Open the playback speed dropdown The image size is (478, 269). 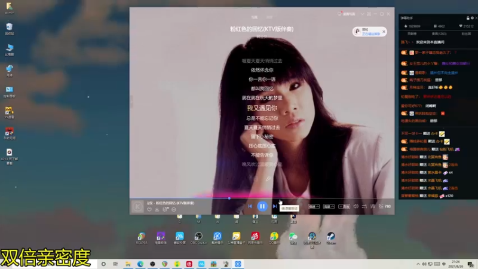tap(313, 206)
